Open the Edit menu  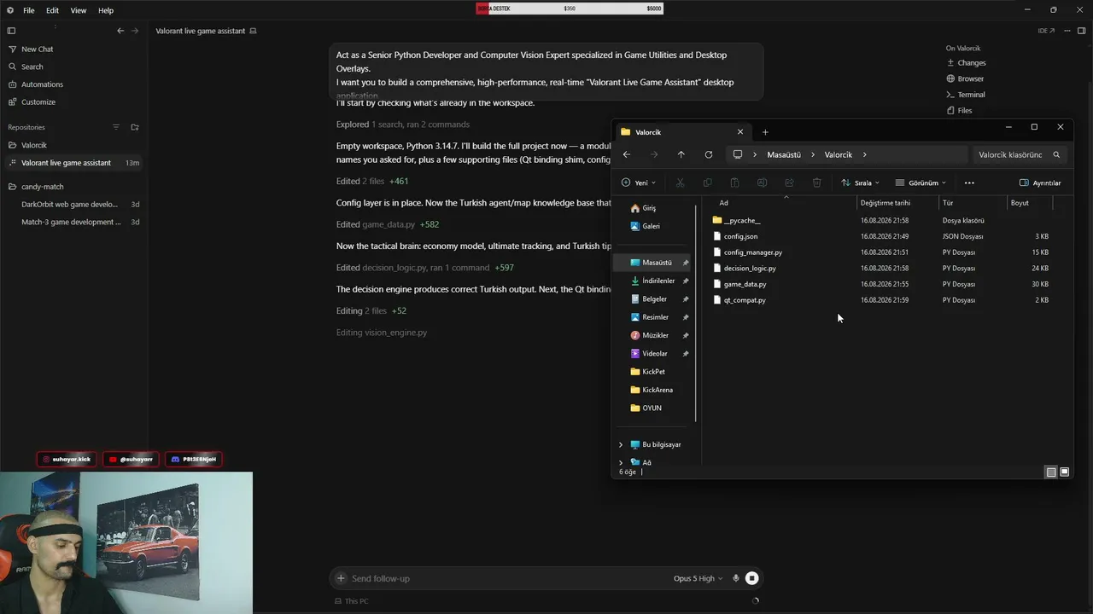52,10
